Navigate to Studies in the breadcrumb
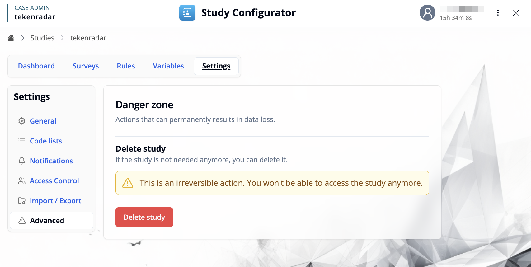 click(x=42, y=38)
